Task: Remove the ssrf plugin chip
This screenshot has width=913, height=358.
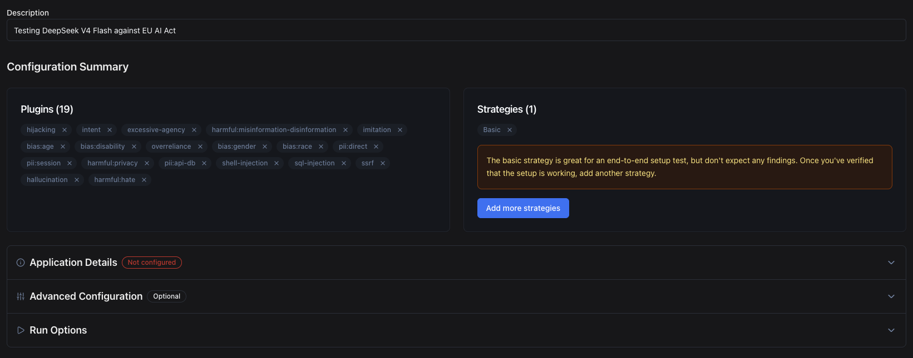Action: click(383, 163)
